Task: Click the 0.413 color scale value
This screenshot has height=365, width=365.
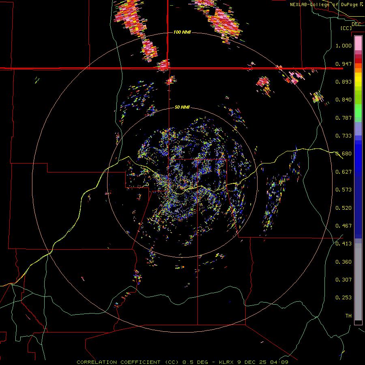Action: point(344,244)
